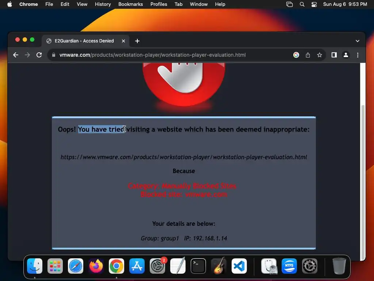Launch Safari from the dock
Screen dimensions: 374x281
click(76, 266)
